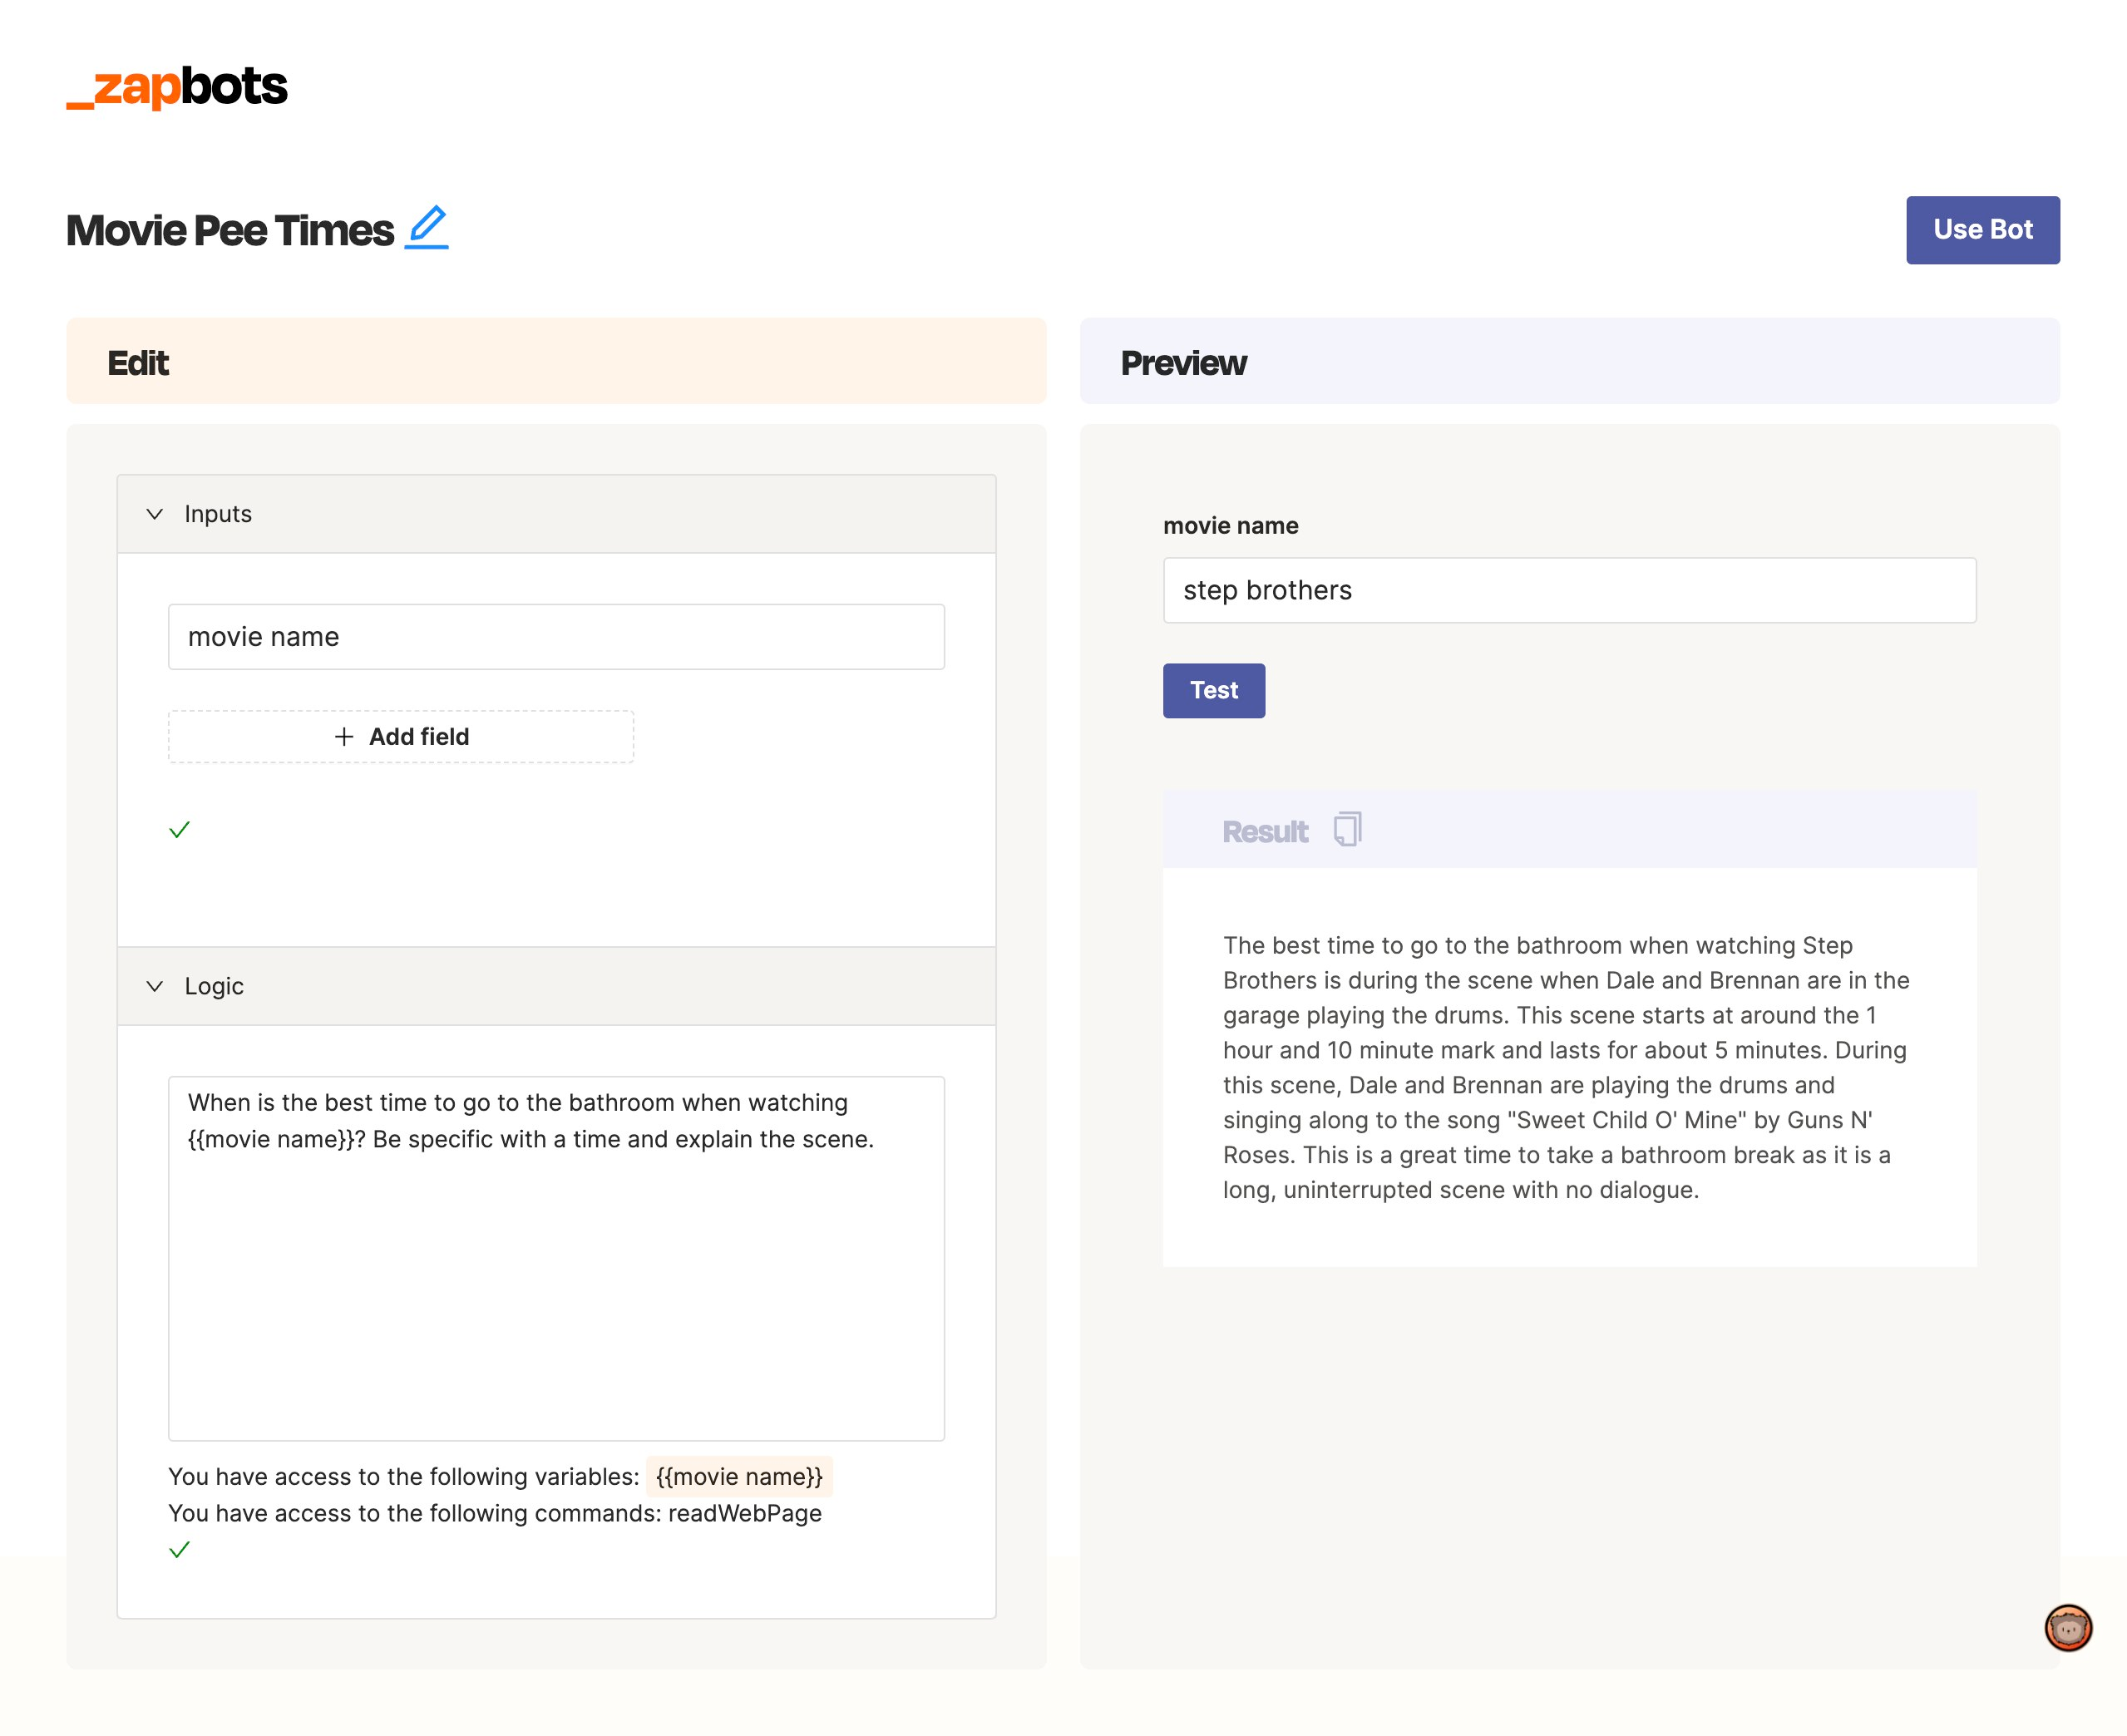
Task: Click the Movie Pee Times title
Action: (230, 230)
